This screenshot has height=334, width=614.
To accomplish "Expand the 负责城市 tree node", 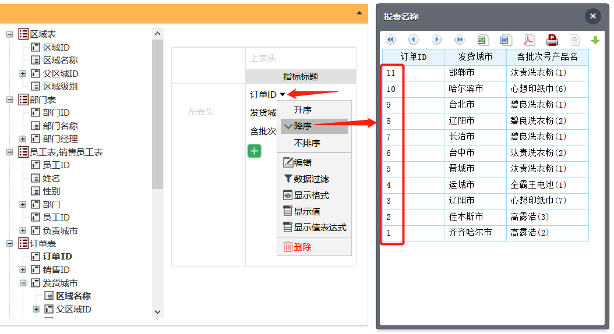I will click(23, 230).
